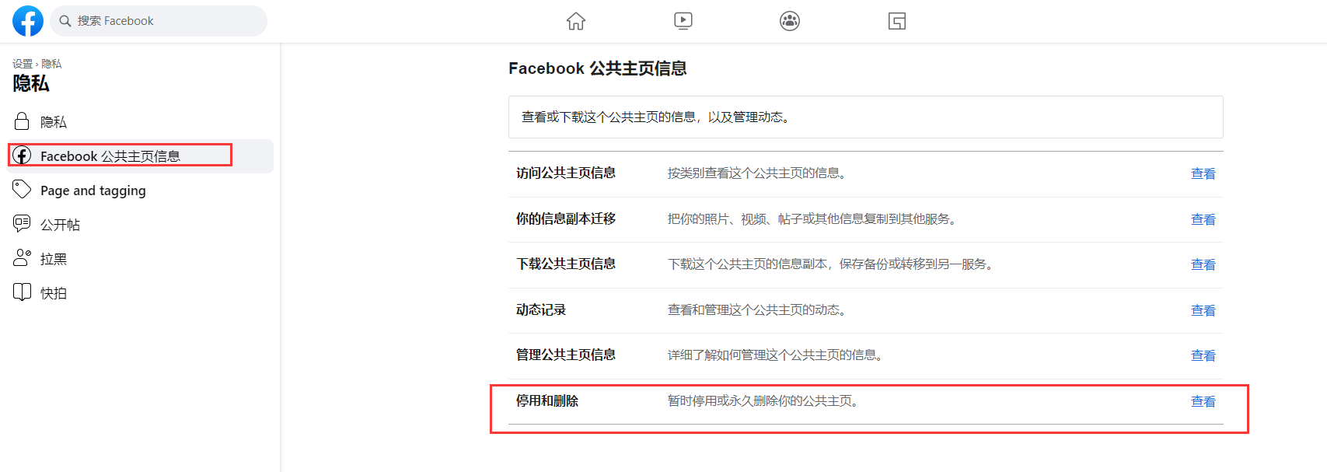Image resolution: width=1327 pixels, height=472 pixels.
Task: Open the Groups icon in top bar
Action: (x=790, y=21)
